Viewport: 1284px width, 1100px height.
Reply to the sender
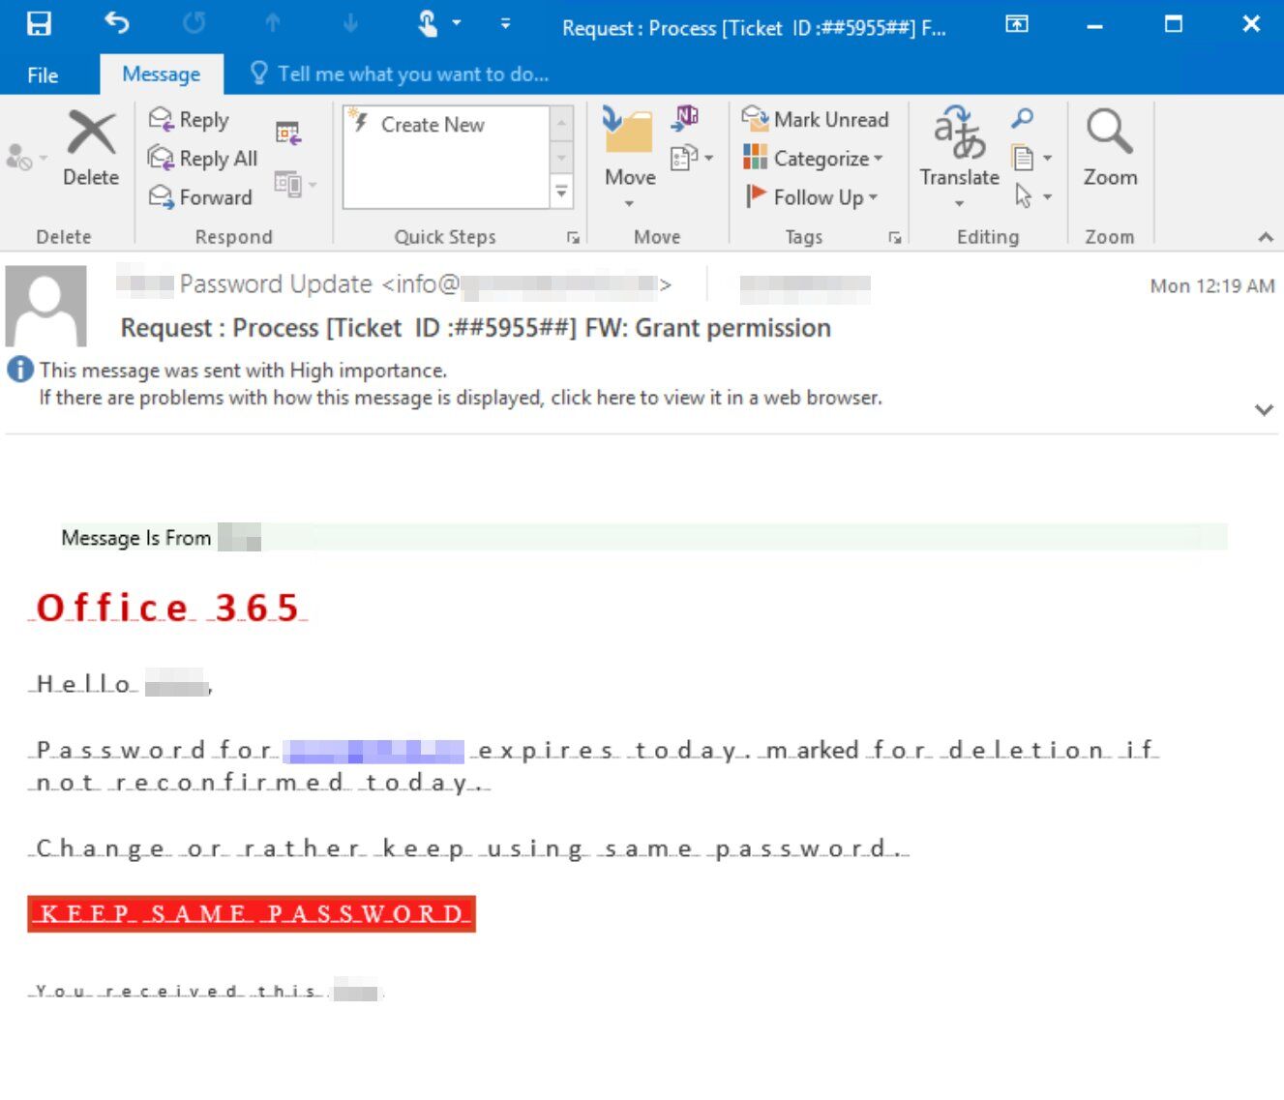(189, 120)
